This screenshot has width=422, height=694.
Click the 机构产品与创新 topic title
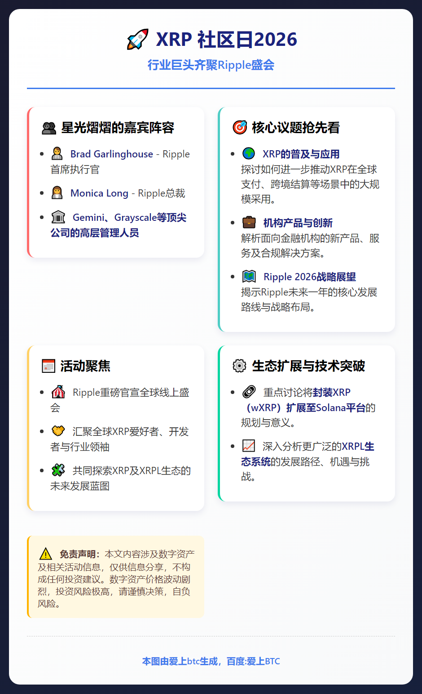pyautogui.click(x=298, y=223)
